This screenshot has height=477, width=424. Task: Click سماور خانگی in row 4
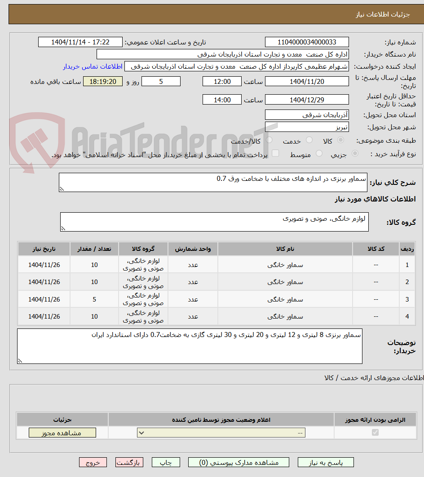coord(285,316)
